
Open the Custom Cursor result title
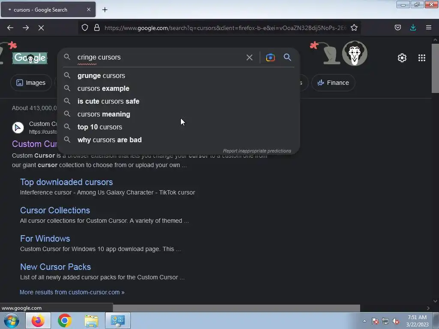(x=35, y=144)
